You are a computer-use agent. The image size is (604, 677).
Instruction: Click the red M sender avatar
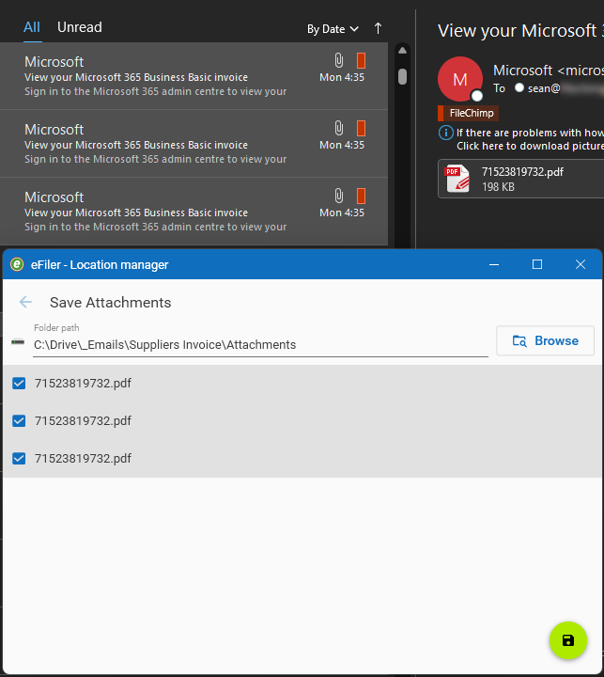point(460,79)
